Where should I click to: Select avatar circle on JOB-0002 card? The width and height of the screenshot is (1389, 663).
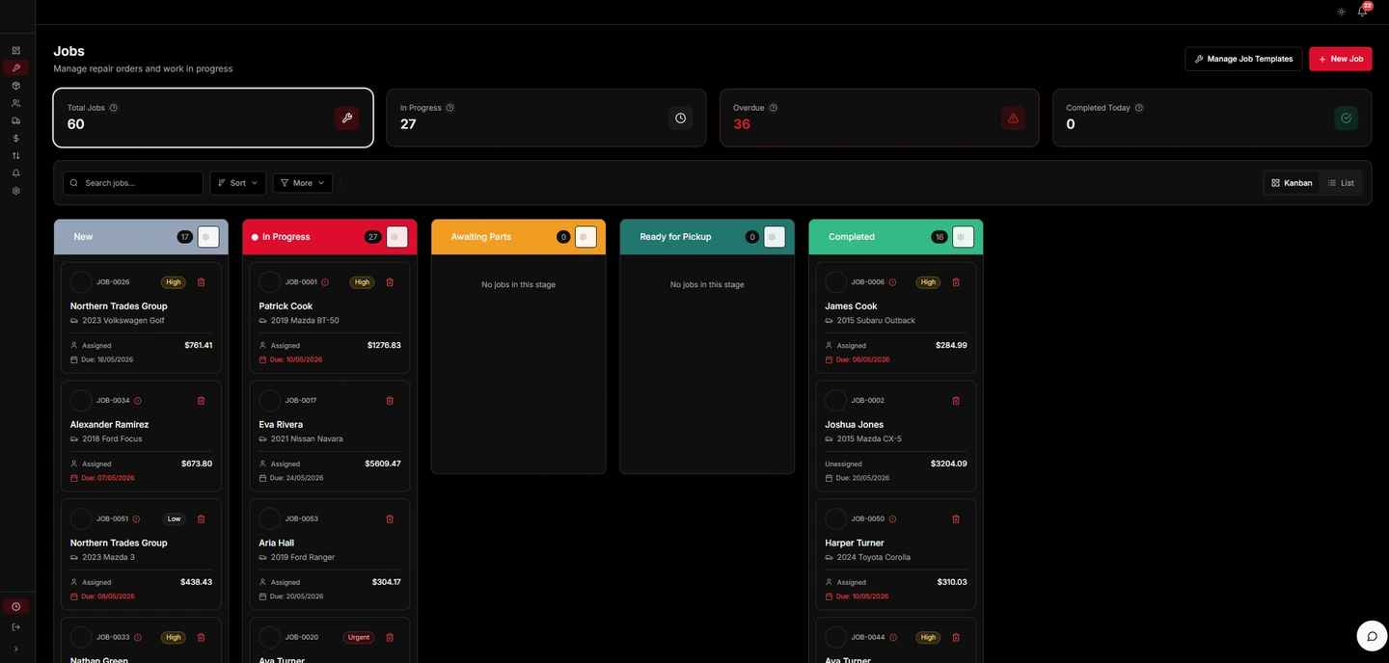[836, 401]
